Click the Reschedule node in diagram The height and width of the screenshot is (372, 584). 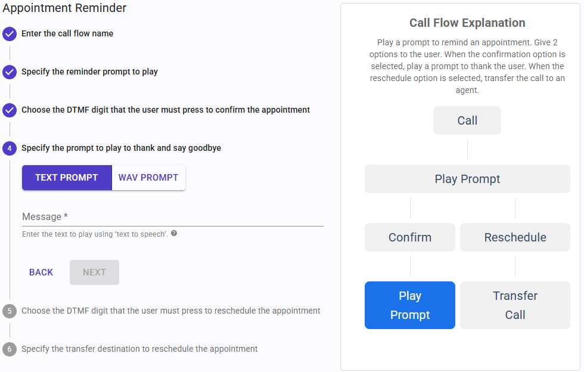tap(515, 237)
